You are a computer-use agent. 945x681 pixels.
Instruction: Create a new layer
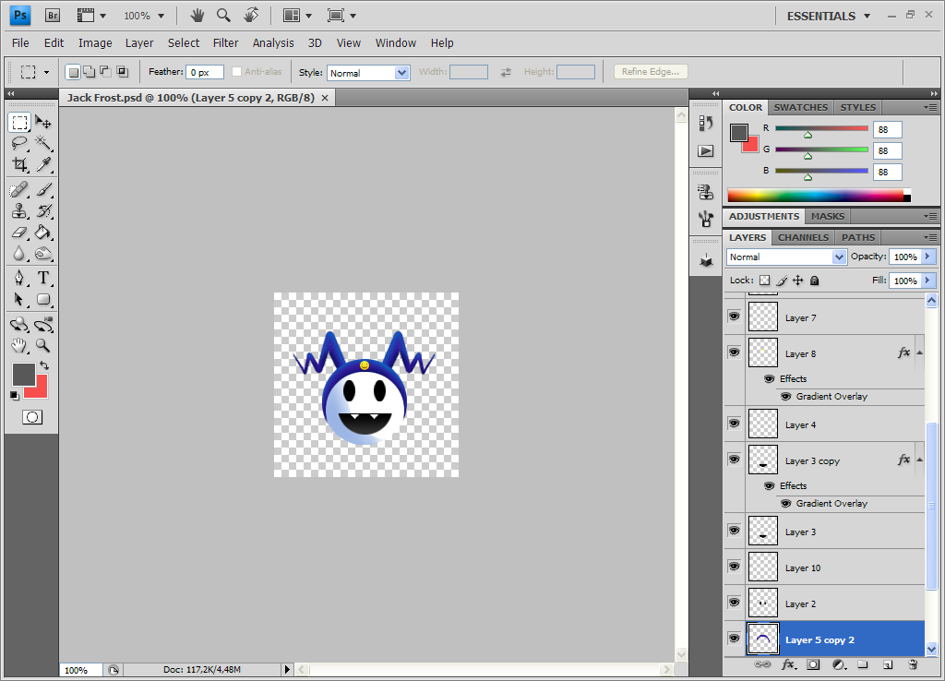pyautogui.click(x=888, y=664)
